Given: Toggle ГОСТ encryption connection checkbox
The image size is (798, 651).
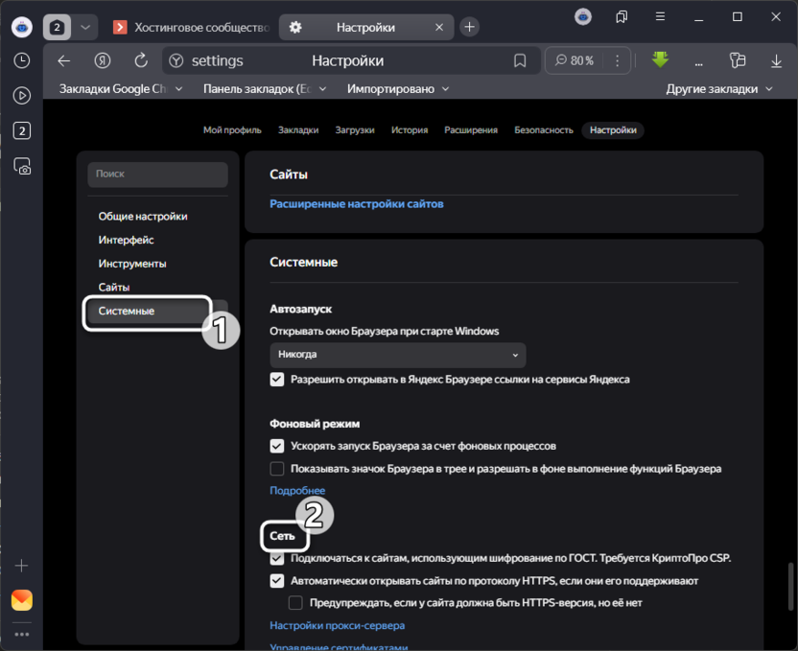Looking at the screenshot, I should (277, 558).
